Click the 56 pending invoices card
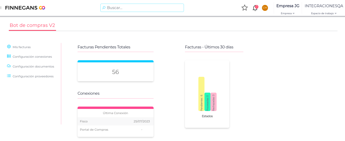 [115, 72]
